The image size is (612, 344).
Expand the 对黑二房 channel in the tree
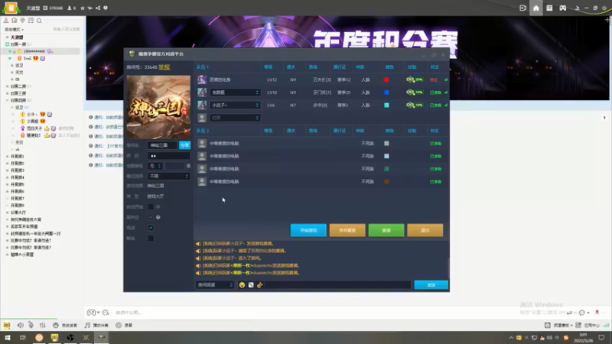[x=8, y=86]
